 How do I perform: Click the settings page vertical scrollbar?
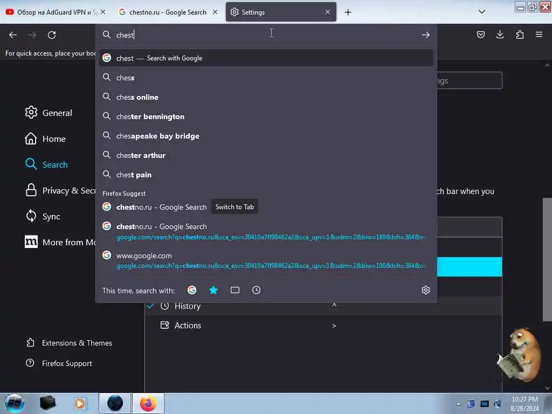coord(548,259)
